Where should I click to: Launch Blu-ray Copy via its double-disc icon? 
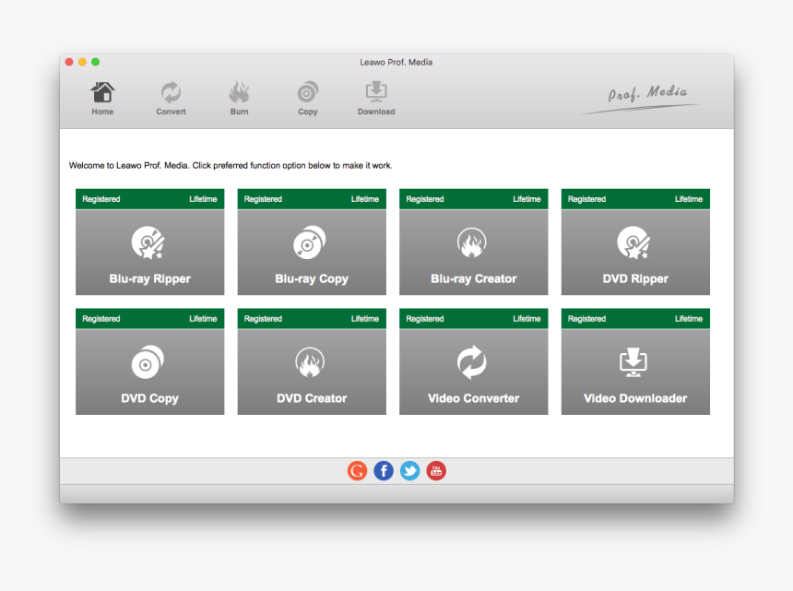pos(310,242)
